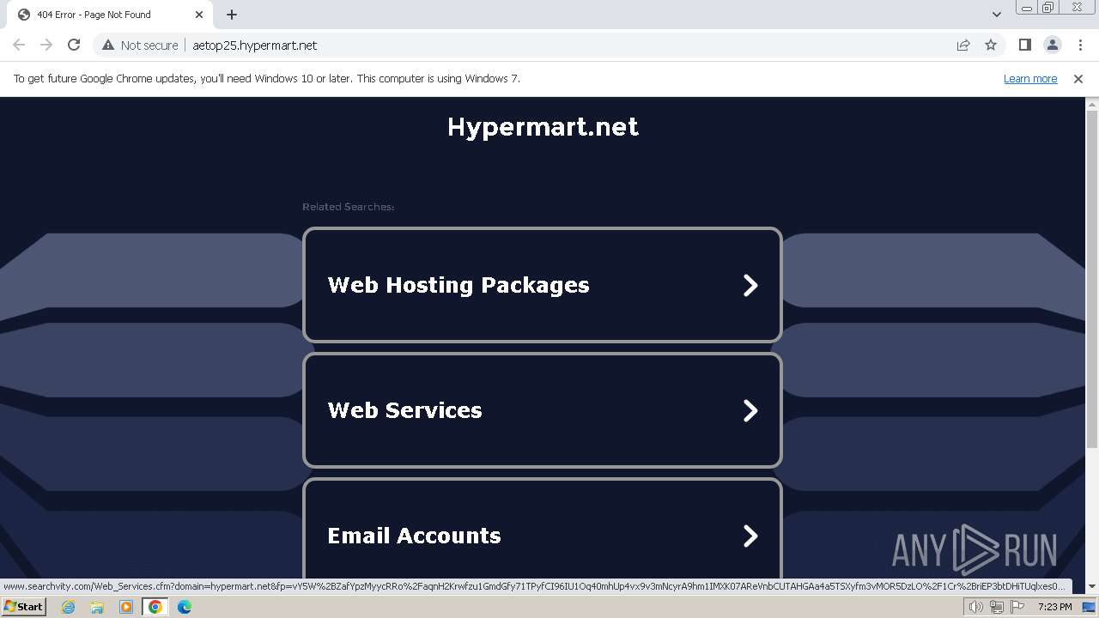Bookmark this tab with the star icon
Screen dimensions: 1099x618
click(x=991, y=45)
